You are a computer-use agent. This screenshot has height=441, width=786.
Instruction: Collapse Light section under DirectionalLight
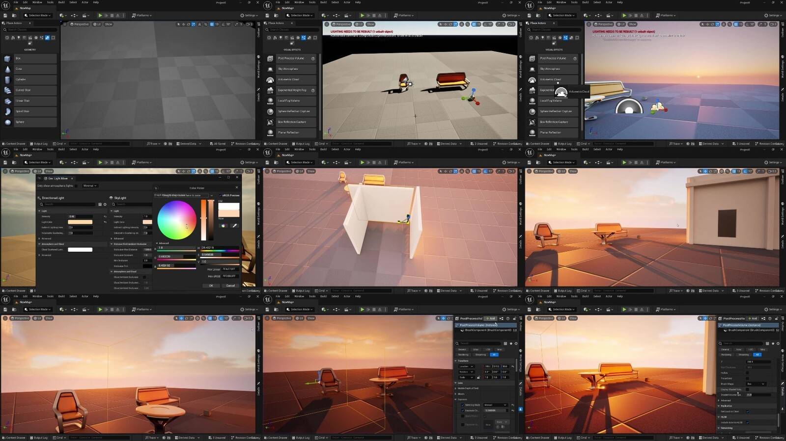pos(39,211)
